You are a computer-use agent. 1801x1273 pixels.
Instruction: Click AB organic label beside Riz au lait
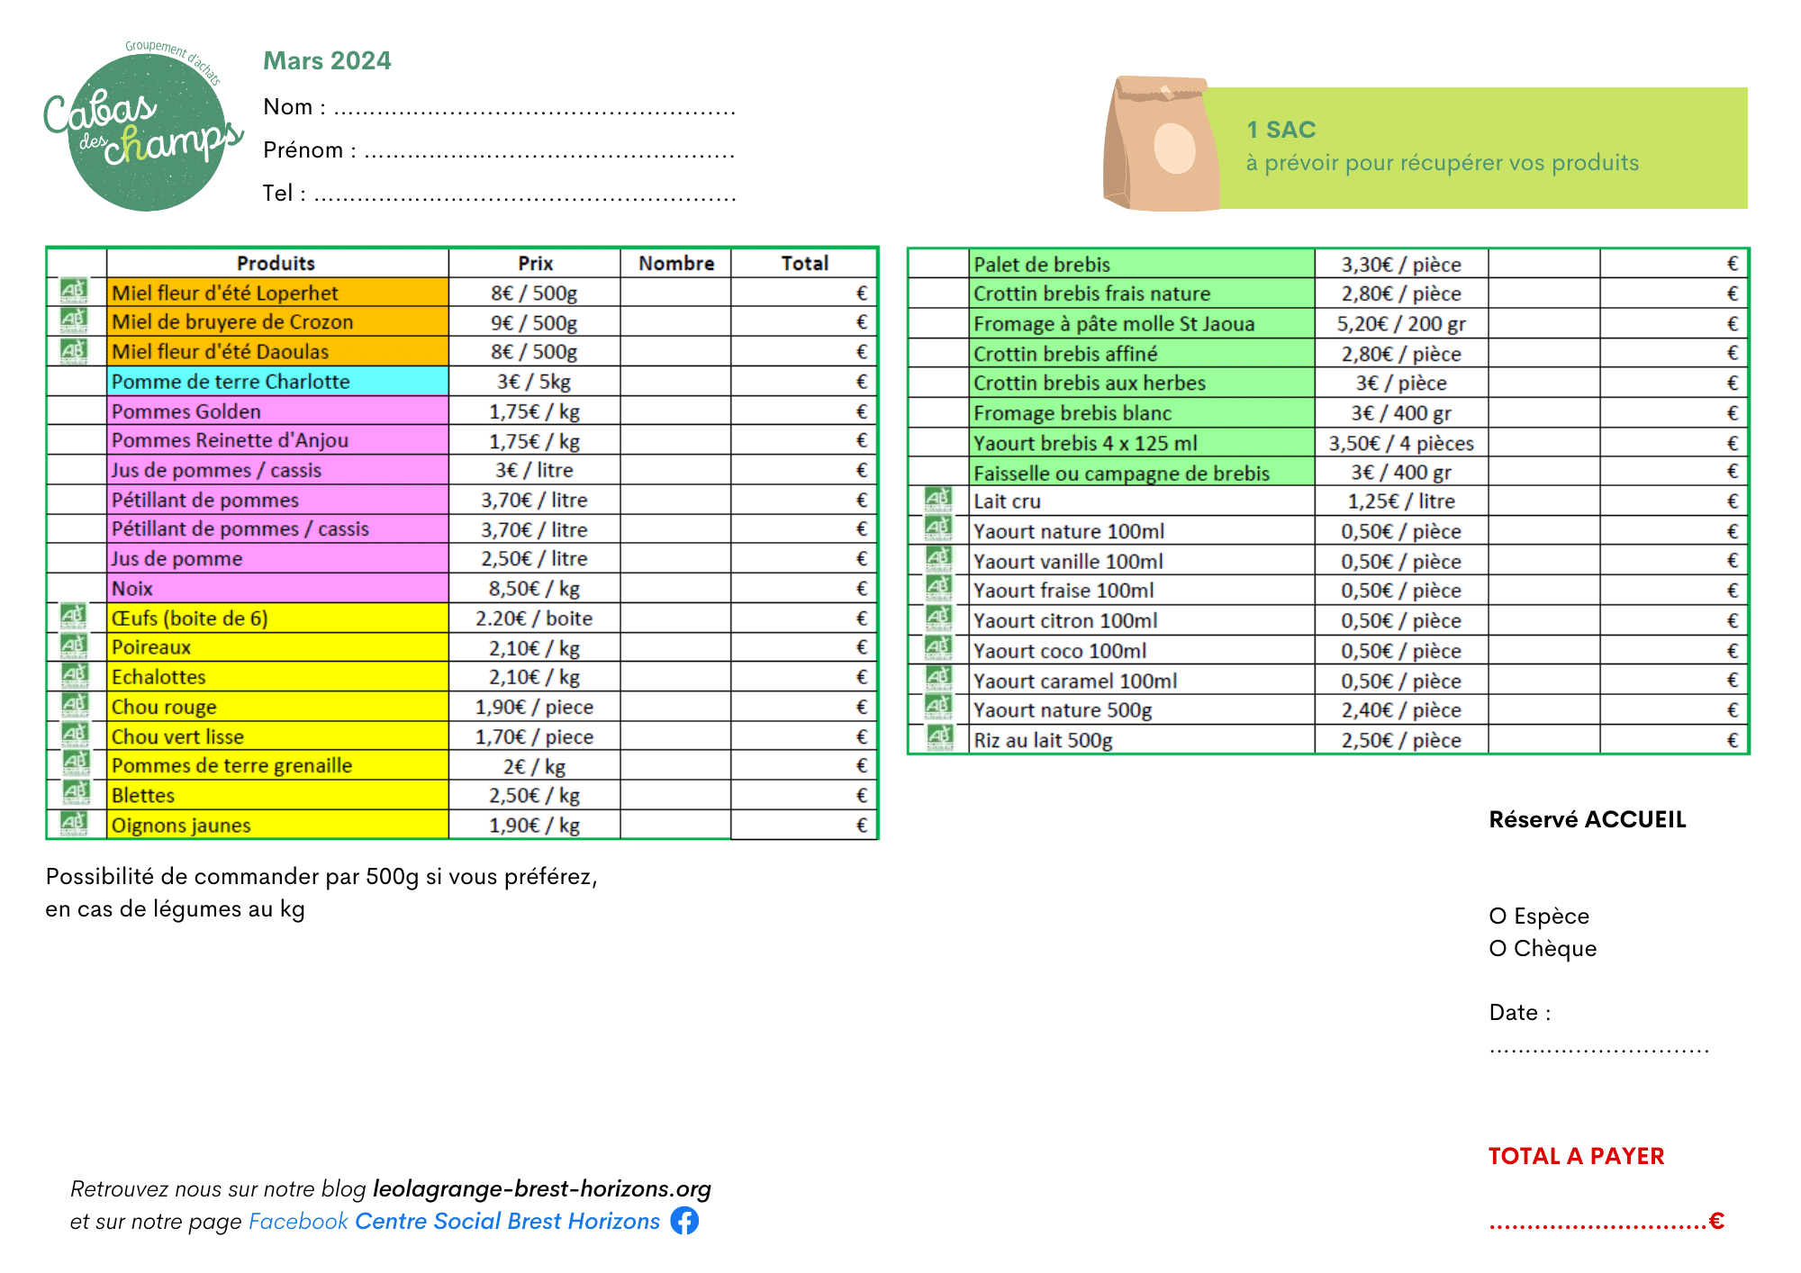click(938, 738)
